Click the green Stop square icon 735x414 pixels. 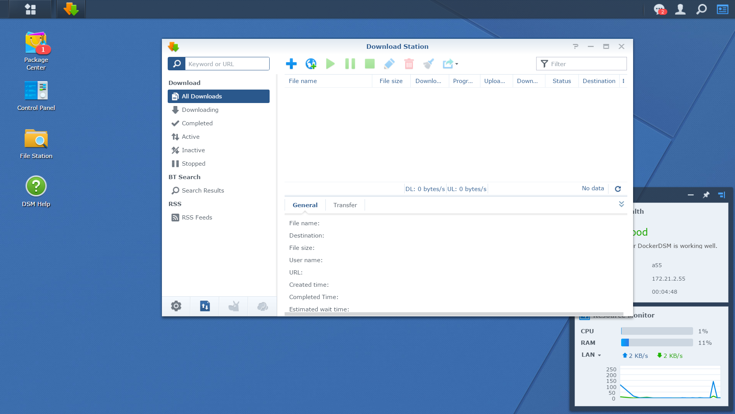pos(370,64)
